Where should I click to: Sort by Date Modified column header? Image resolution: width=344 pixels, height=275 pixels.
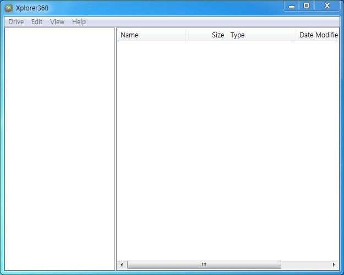(317, 35)
